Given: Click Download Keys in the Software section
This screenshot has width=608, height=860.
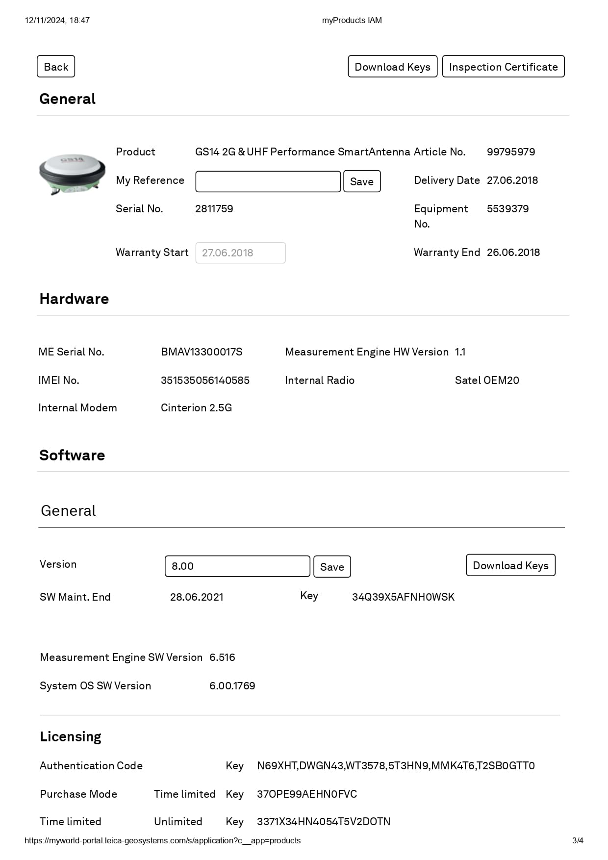Looking at the screenshot, I should point(510,565).
